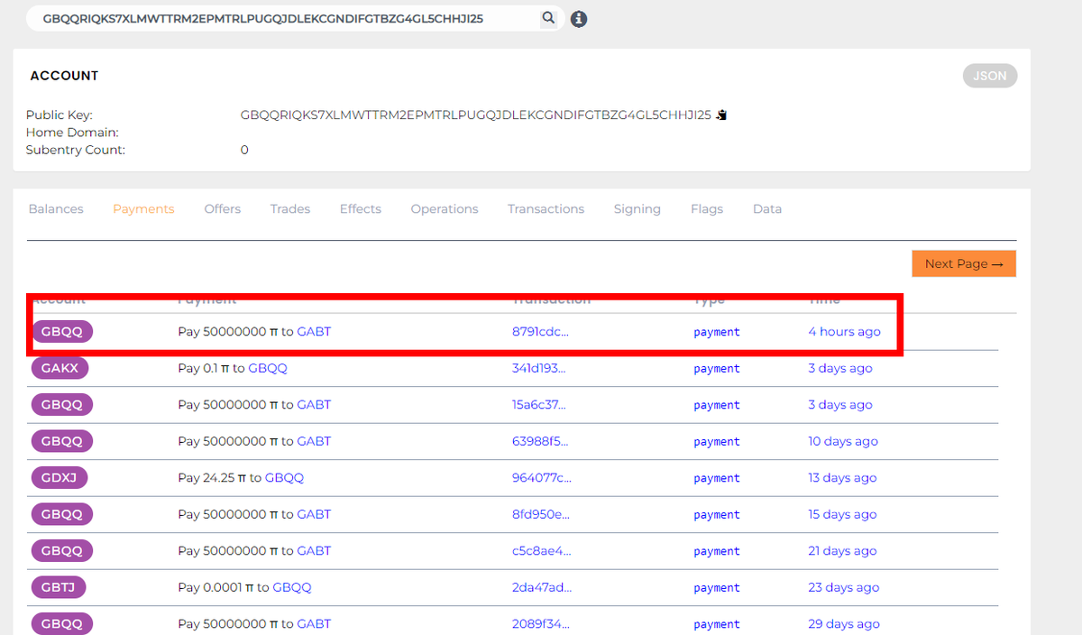Image resolution: width=1082 pixels, height=635 pixels.
Task: Open transaction c5c8ae4...
Action: [x=541, y=551]
